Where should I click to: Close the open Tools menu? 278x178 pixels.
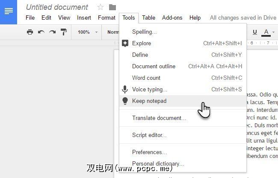(x=129, y=18)
